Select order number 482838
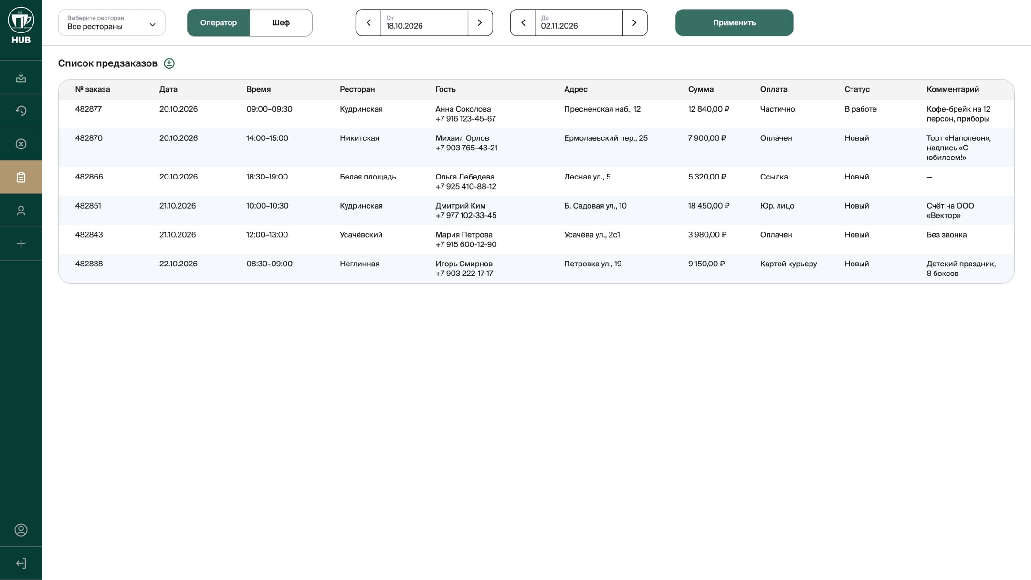Screen dimensions: 1031x580 (89, 264)
